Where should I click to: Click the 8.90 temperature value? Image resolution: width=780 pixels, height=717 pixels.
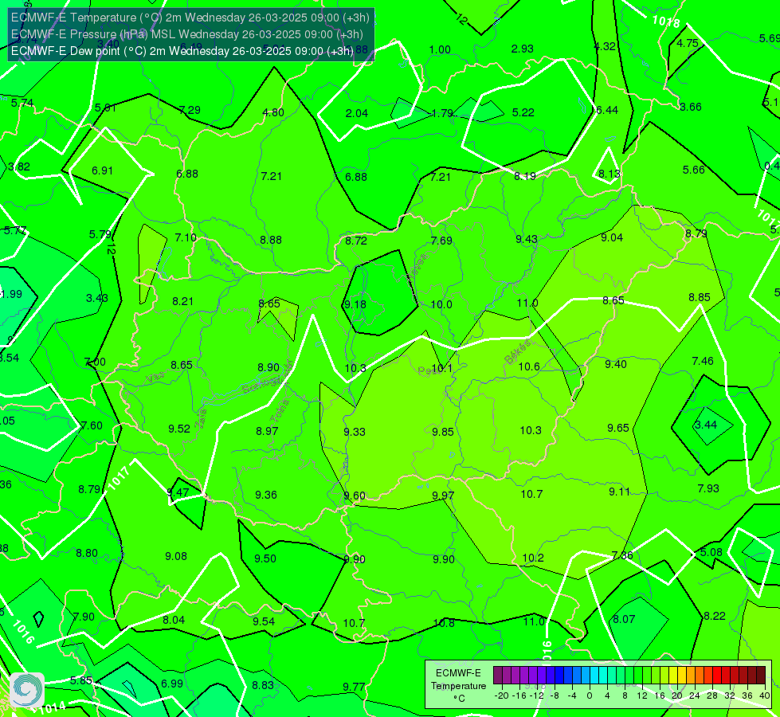click(268, 367)
